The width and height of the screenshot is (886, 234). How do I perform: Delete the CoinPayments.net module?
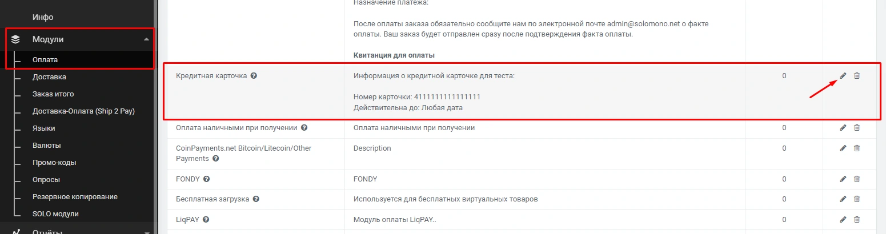857,148
